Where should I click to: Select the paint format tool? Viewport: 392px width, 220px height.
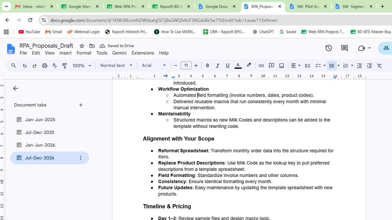coord(65,66)
